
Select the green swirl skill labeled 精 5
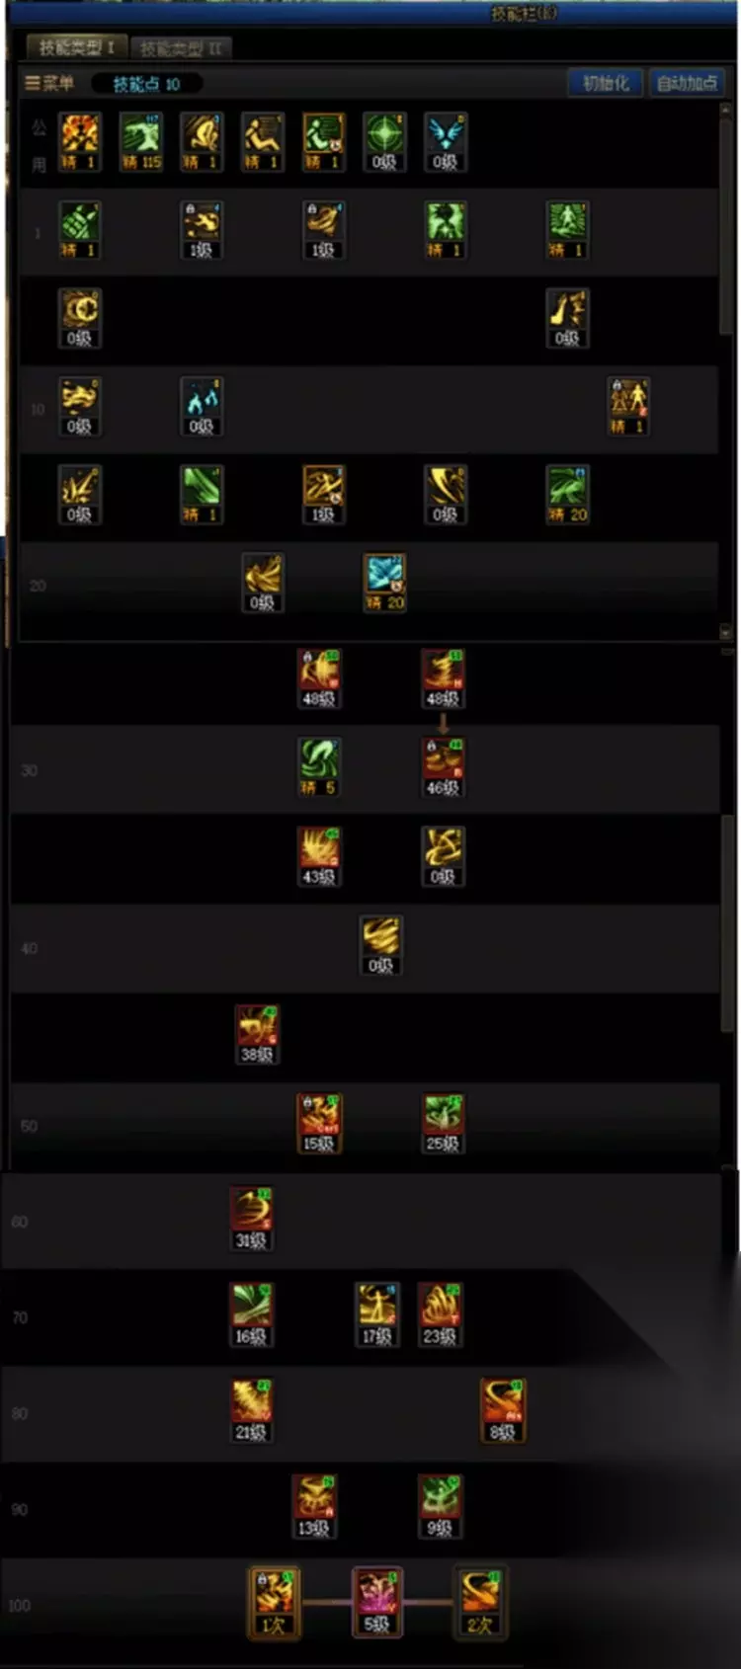[318, 767]
